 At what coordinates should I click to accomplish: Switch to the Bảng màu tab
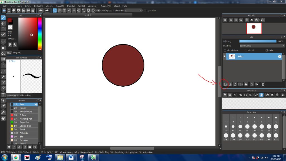coord(17,53)
